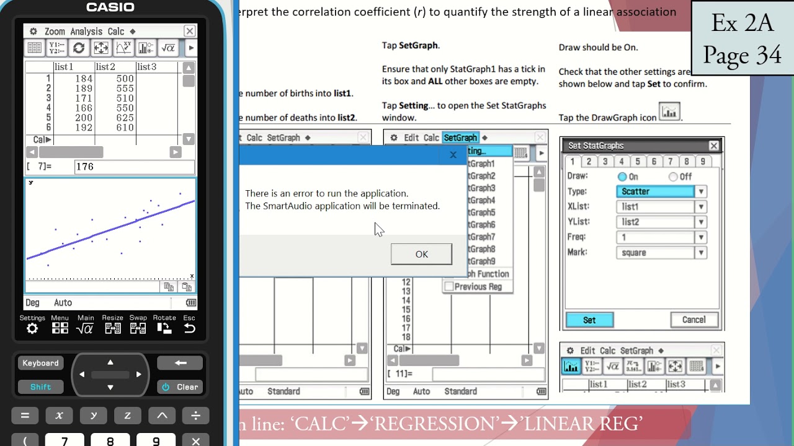
Task: Select tab 9 in Set StatGraphs
Action: click(x=702, y=161)
